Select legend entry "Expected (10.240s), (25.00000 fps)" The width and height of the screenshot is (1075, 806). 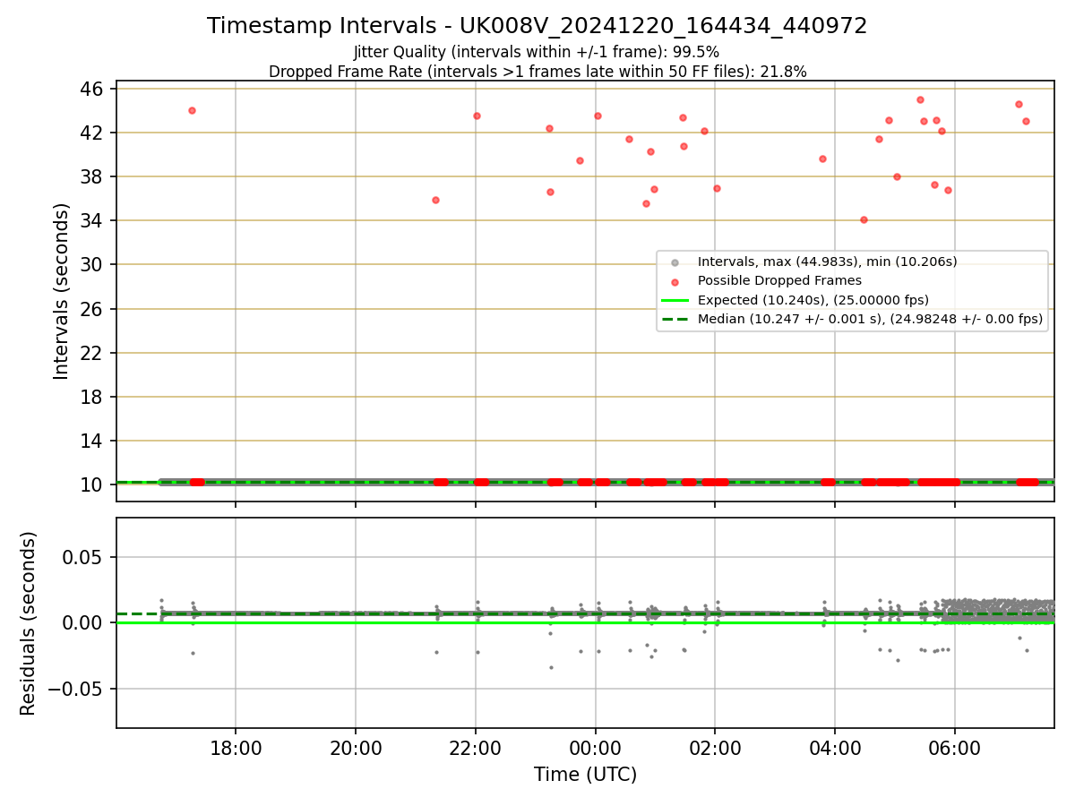pos(813,300)
